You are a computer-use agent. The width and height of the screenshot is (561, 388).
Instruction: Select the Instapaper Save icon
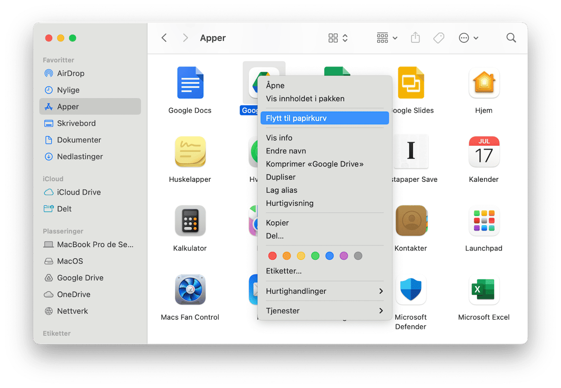(411, 152)
